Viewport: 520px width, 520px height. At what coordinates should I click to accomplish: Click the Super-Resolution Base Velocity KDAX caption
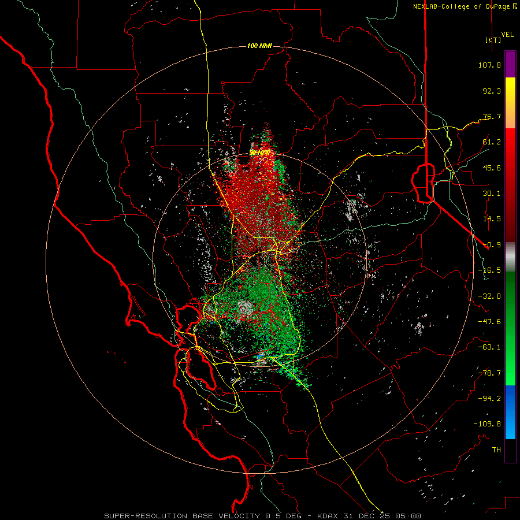tap(263, 516)
